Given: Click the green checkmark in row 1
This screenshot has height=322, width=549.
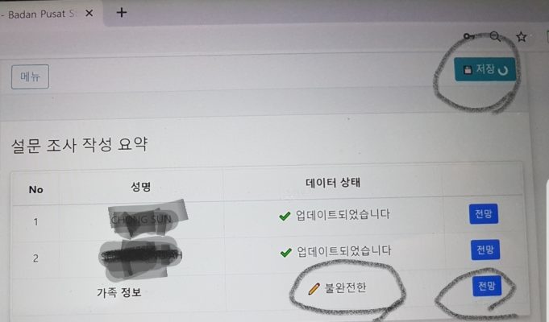Looking at the screenshot, I should pyautogui.click(x=285, y=216).
